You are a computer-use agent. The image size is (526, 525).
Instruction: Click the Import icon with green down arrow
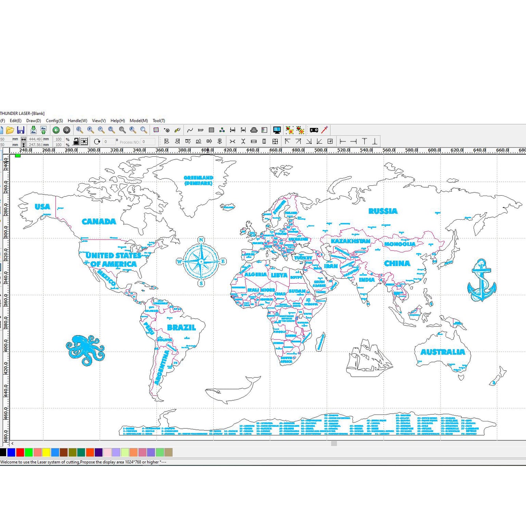tap(33, 130)
